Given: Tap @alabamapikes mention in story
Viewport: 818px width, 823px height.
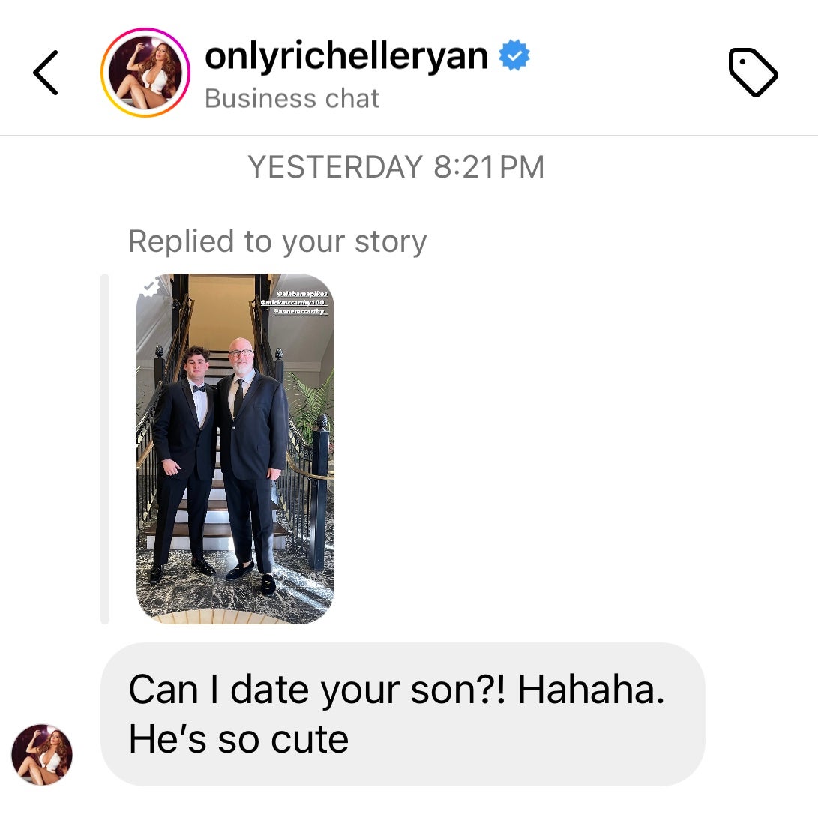Looking at the screenshot, I should [302, 293].
